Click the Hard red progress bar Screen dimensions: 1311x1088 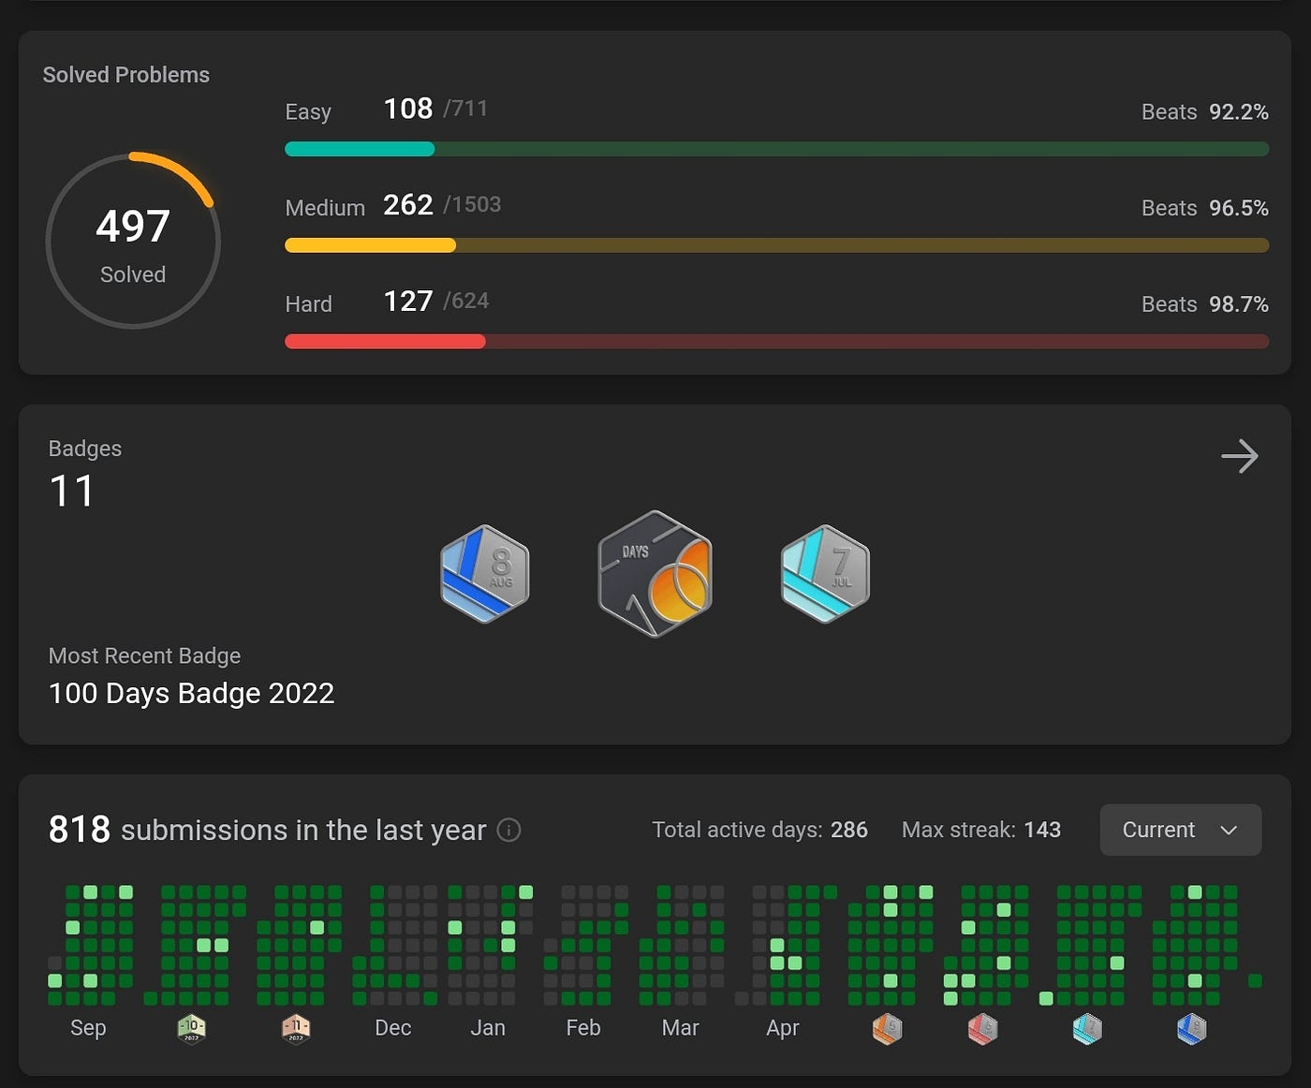776,342
